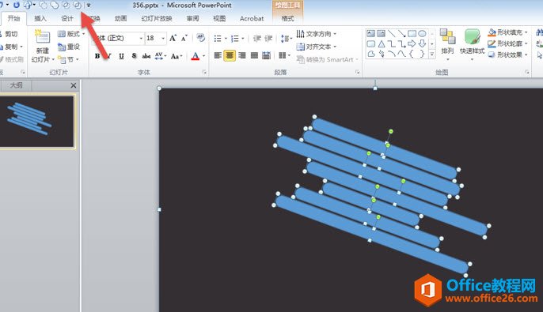Switch to the Insert (插入) tab

coord(40,18)
